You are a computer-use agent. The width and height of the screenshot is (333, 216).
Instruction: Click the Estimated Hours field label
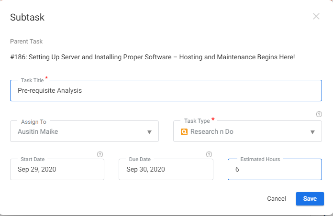(x=260, y=159)
